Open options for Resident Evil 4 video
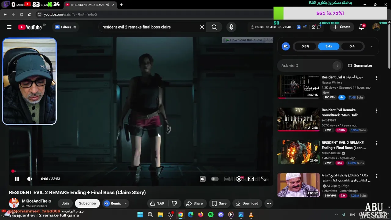The width and height of the screenshot is (391, 220). 377,78
